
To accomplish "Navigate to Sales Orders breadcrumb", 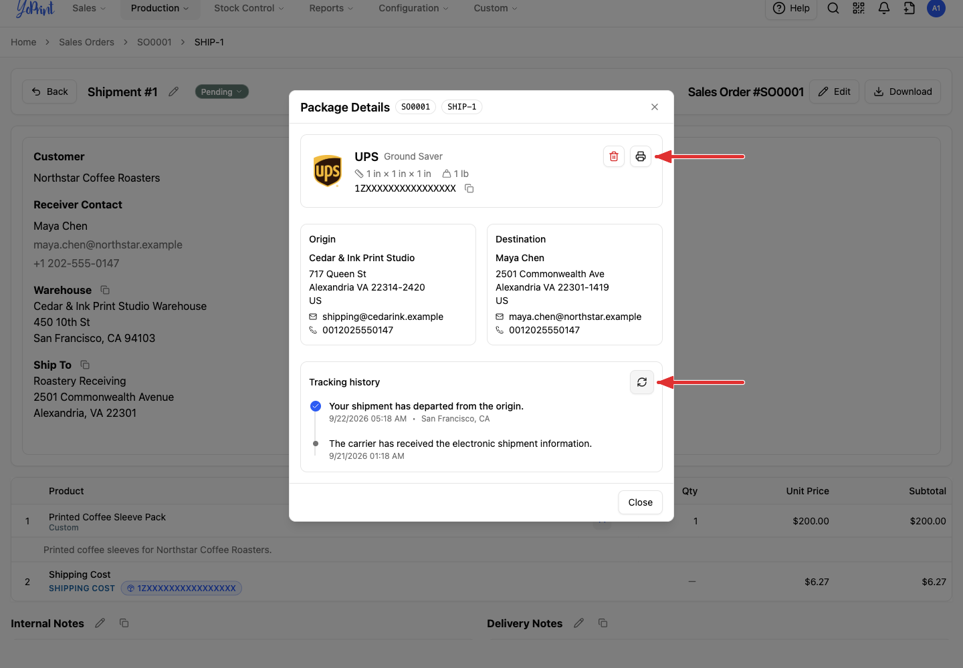I will click(x=86, y=42).
